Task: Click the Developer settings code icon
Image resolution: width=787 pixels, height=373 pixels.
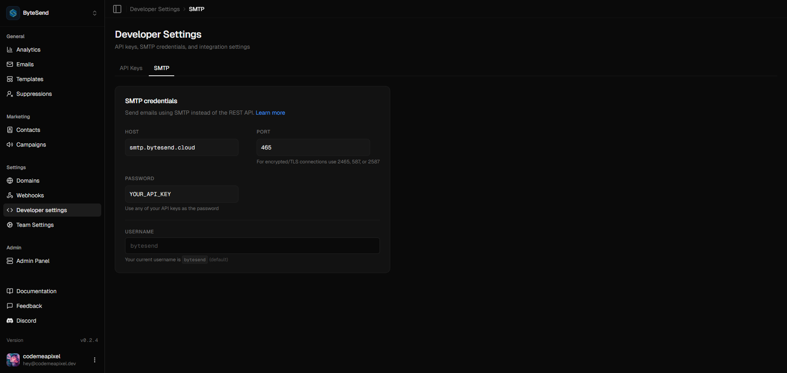Action: pos(10,210)
